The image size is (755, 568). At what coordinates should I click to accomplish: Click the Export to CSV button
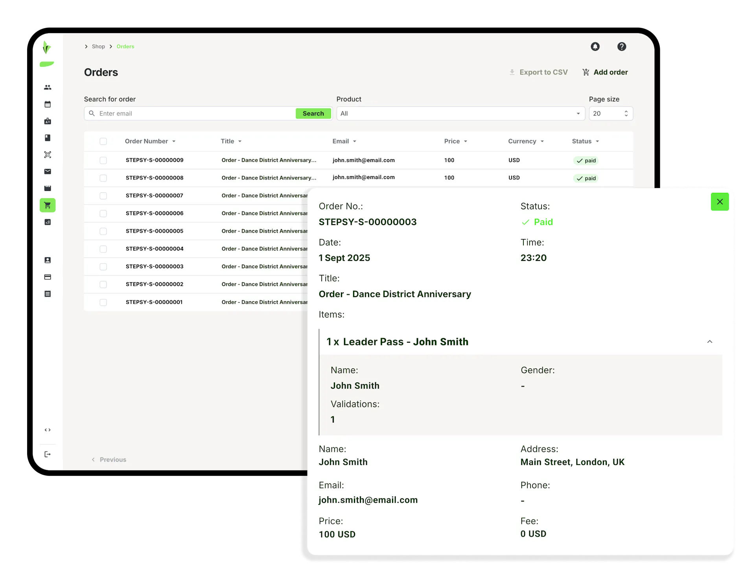(x=538, y=72)
